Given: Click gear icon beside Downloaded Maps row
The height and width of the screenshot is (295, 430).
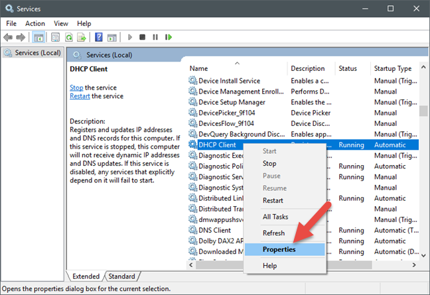Looking at the screenshot, I should 193,251.
